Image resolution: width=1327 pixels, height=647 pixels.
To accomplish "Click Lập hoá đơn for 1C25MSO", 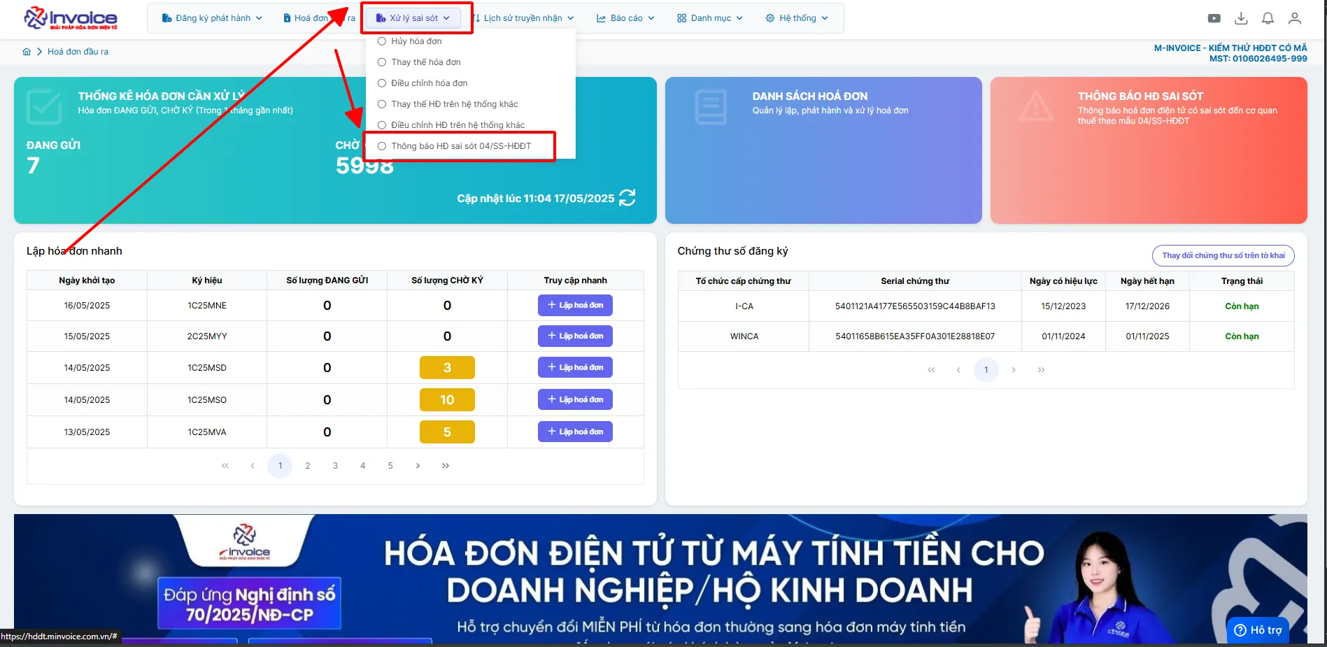I will click(x=575, y=400).
